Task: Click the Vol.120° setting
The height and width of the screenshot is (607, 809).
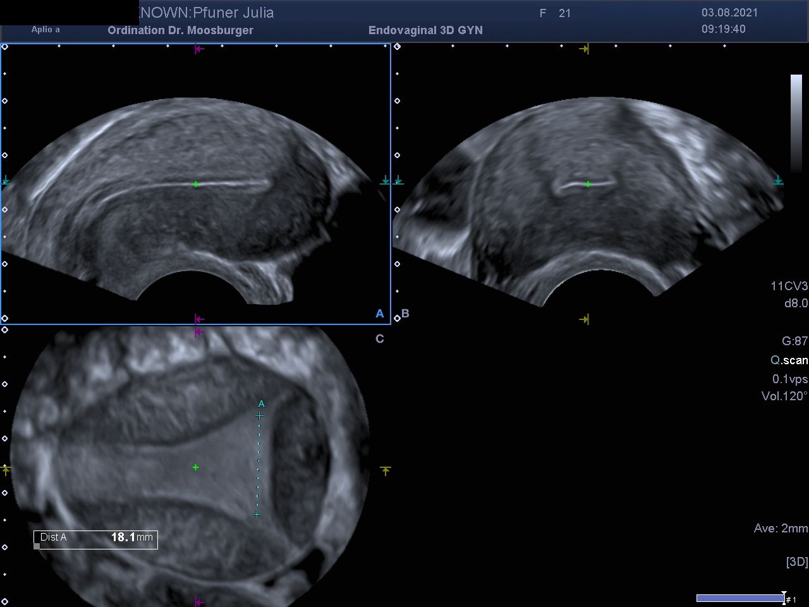Action: coord(784,396)
